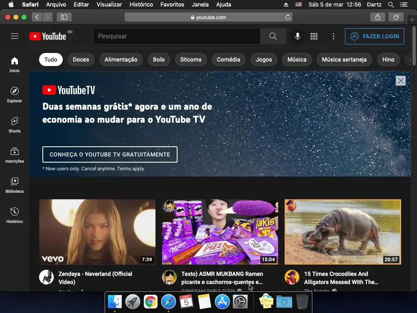417x313 pixels.
Task: Open the YouTube hamburger guide menu
Action: tap(15, 36)
